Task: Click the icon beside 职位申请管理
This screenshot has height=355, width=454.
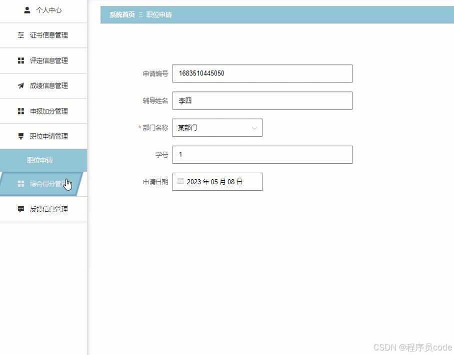Action: [21, 136]
